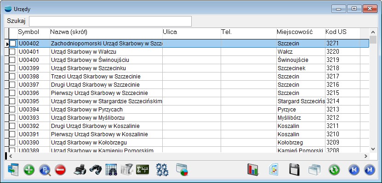The width and height of the screenshot is (382, 183).
Task: Open the bar chart icon
Action: pyautogui.click(x=253, y=170)
